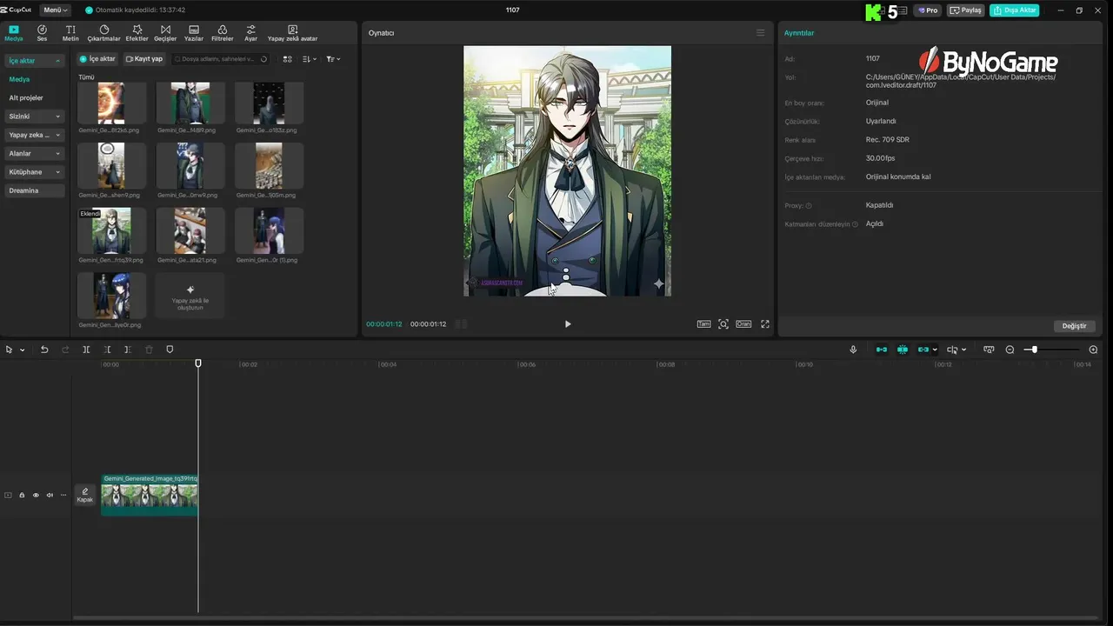
Task: Open the media sort order dropdown
Action: (x=310, y=59)
